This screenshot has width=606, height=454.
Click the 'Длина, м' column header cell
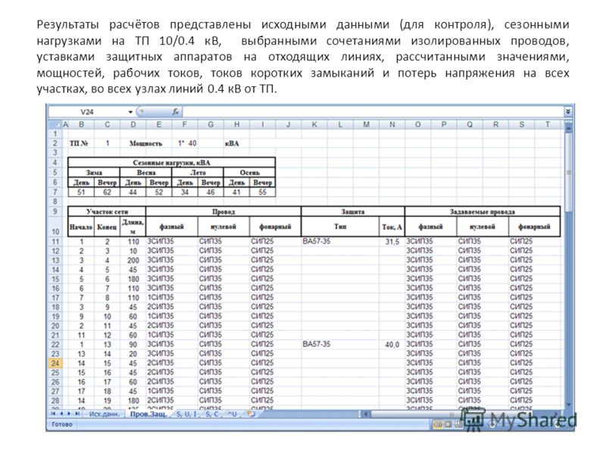coord(133,226)
